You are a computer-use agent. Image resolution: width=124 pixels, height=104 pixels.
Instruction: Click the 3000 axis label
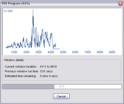(38, 52)
